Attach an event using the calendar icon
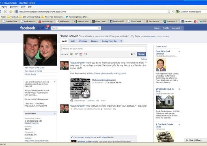 point(81,54)
